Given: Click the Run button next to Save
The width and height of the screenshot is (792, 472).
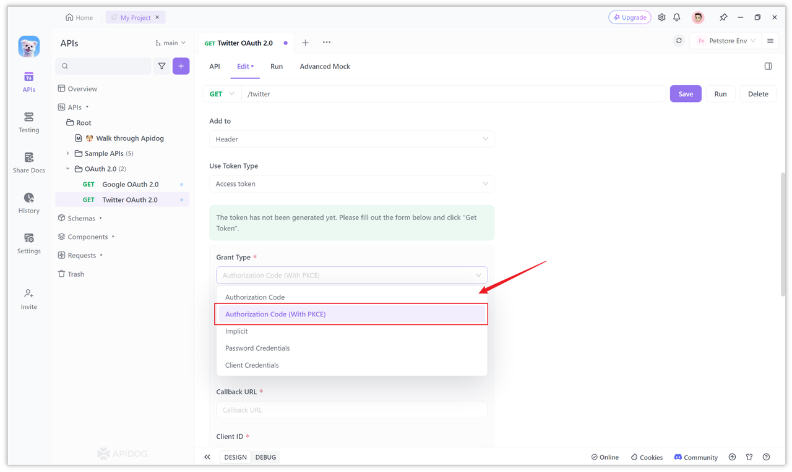Looking at the screenshot, I should coord(720,94).
